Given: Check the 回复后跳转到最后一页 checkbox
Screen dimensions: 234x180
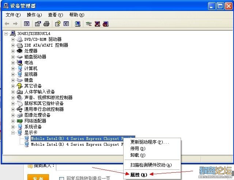Looking at the screenshot, I should point(61,179).
